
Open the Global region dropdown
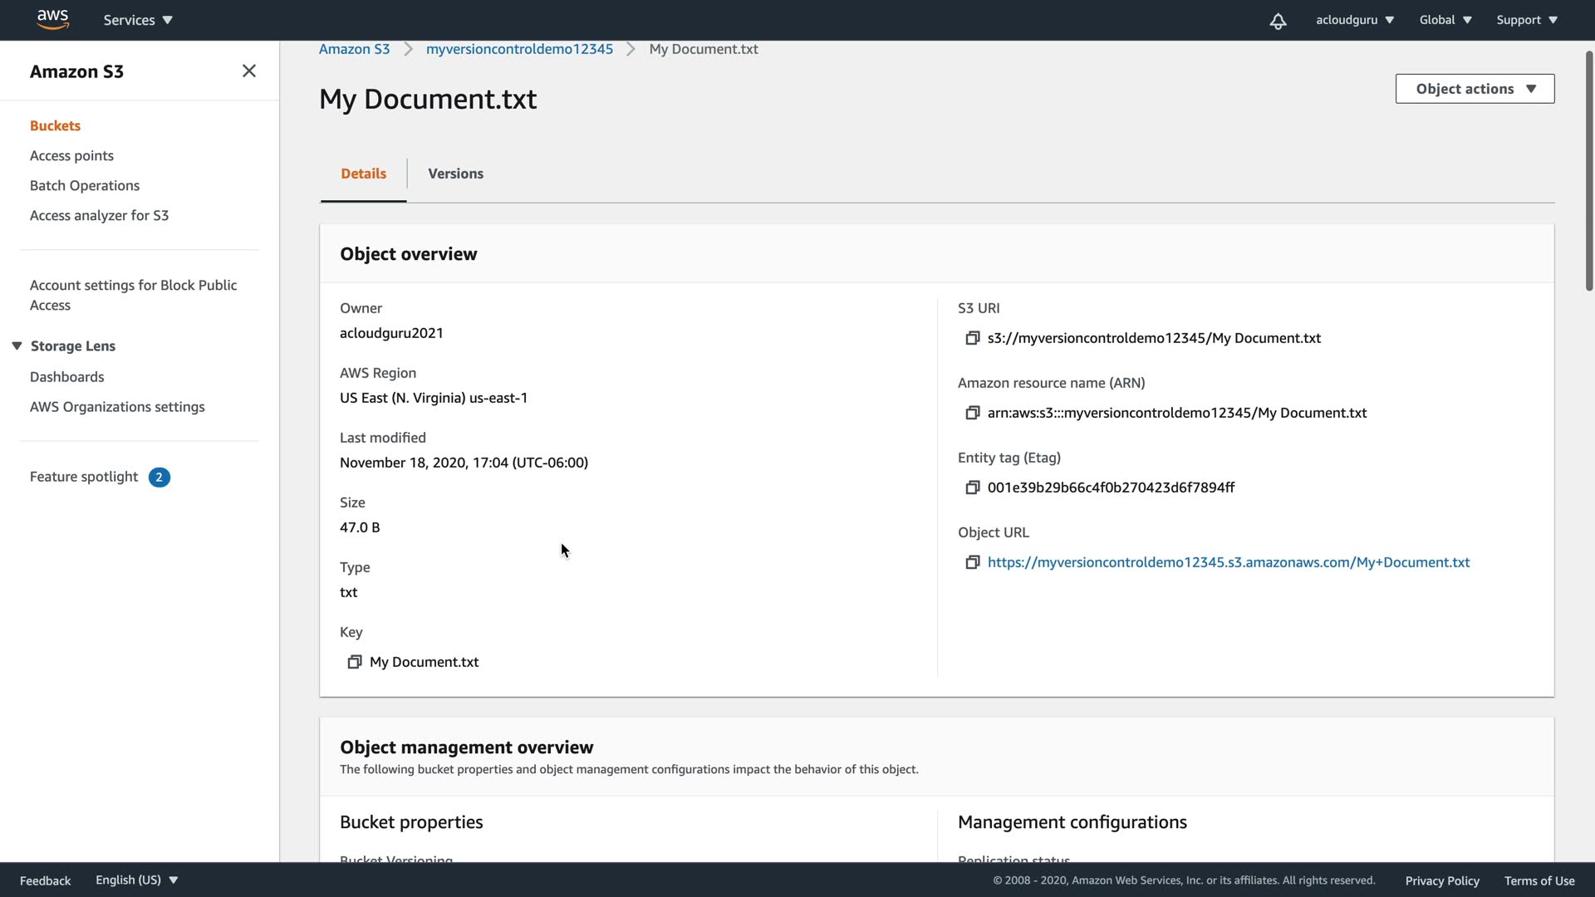[x=1445, y=20]
